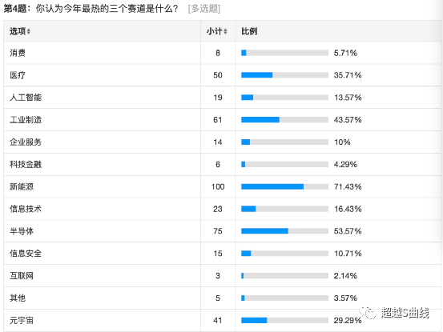Click the 互联网 option label
Screen dimensions: 443x332
pyautogui.click(x=22, y=276)
